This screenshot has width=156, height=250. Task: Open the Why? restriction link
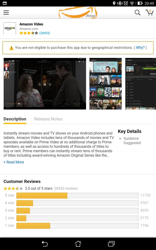(x=140, y=47)
